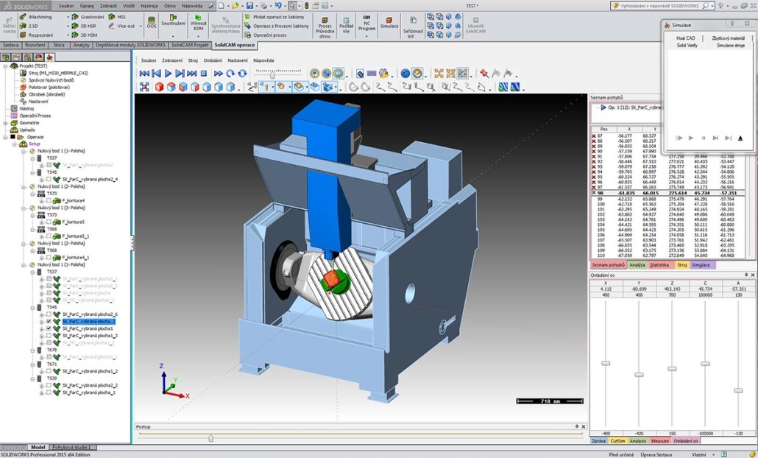Collapse the T678 tool node
Image resolution: width=758 pixels, height=458 pixels.
(x=33, y=350)
